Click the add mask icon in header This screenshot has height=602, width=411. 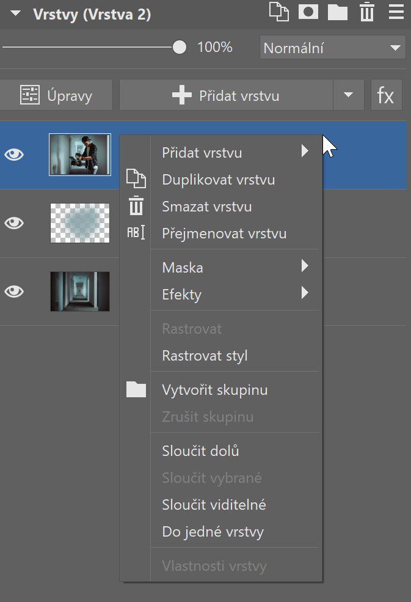[x=308, y=12]
